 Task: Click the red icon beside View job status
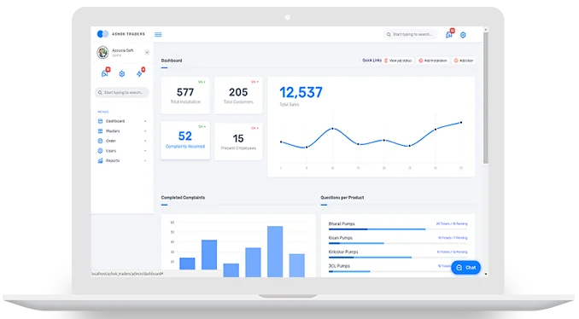point(386,61)
